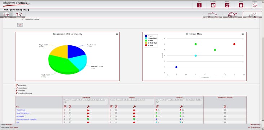Screen dimensions: 264x130
Task: Click the Likelihood evaluation column icon
Action: pyautogui.click(x=65, y=107)
